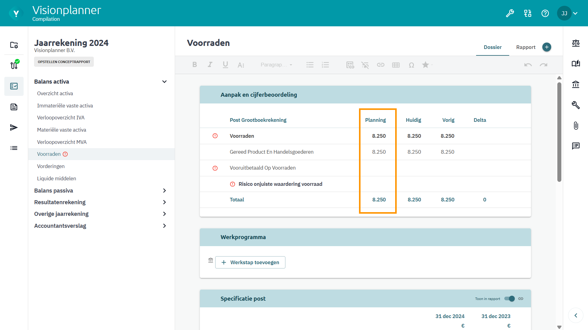The height and width of the screenshot is (330, 588).
Task: Expand the Balans passiva section
Action: click(x=164, y=191)
